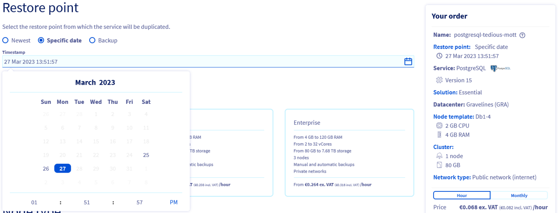Switch pricing to Hour tab
560x213 pixels.
pos(462,195)
